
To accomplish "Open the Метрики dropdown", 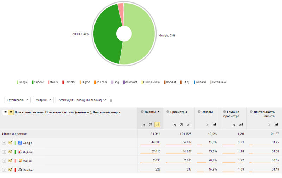I will [x=43, y=100].
